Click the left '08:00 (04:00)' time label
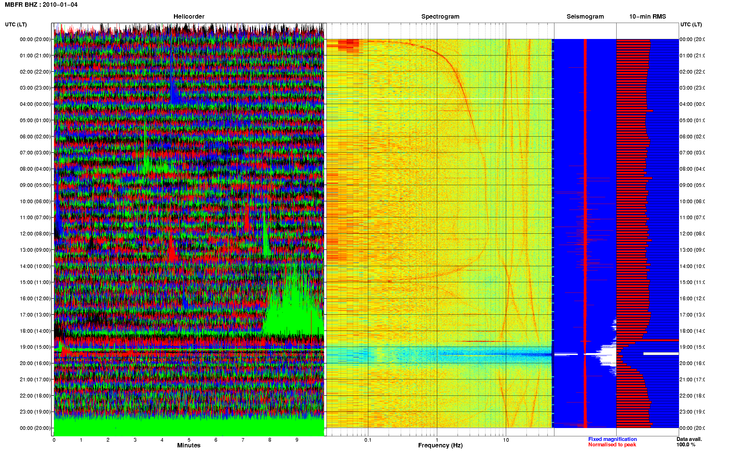This screenshot has width=734, height=459. (35, 169)
